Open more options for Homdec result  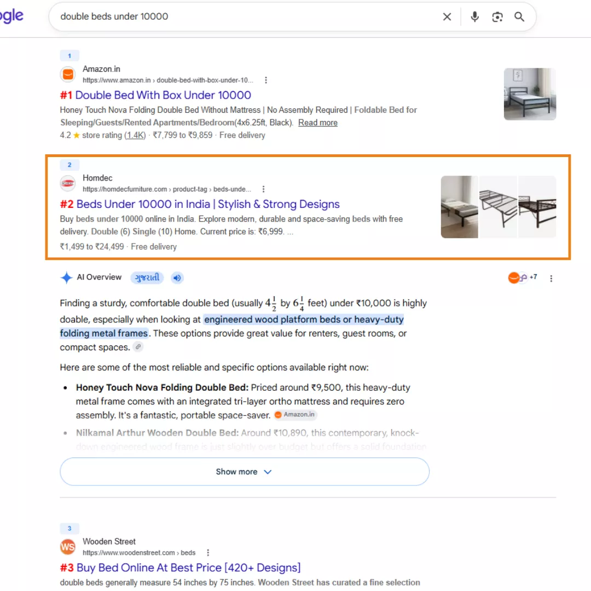[263, 189]
